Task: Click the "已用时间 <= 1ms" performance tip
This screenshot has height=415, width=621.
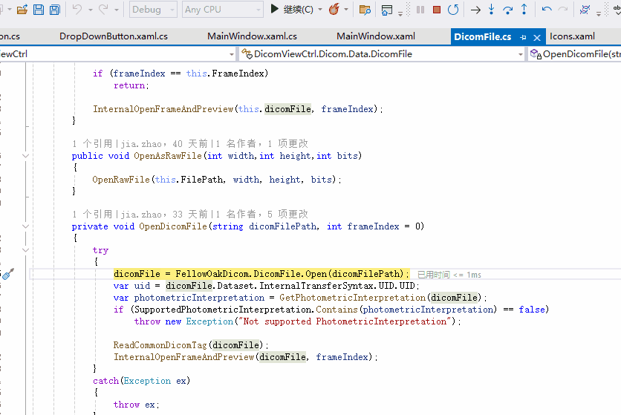Action: point(449,275)
